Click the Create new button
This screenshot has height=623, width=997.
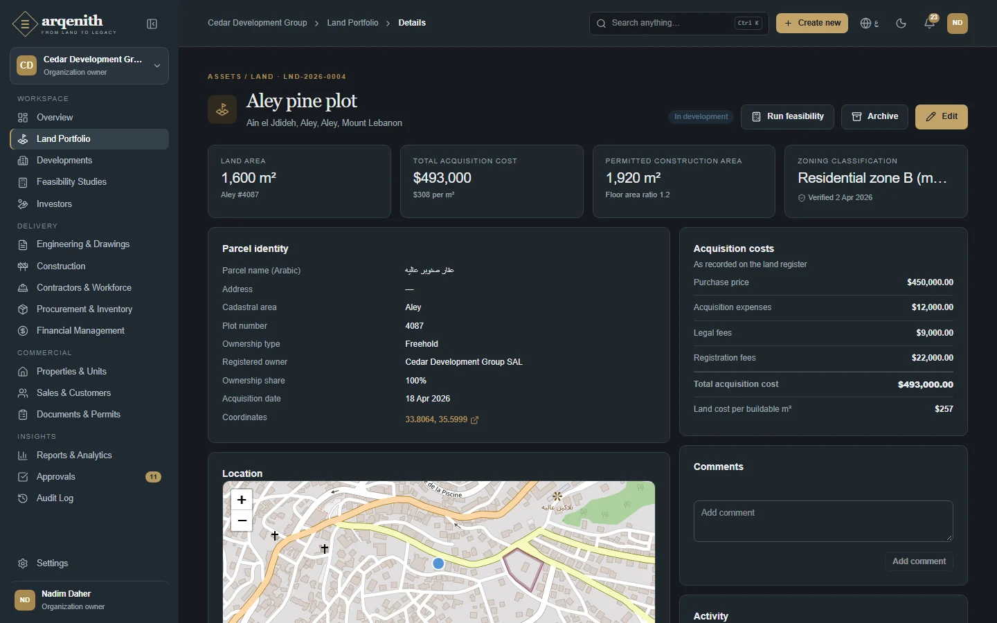812,23
